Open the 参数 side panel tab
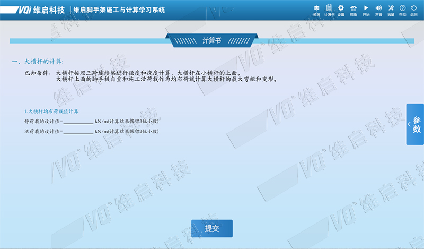The width and height of the screenshot is (424, 249). (x=417, y=124)
